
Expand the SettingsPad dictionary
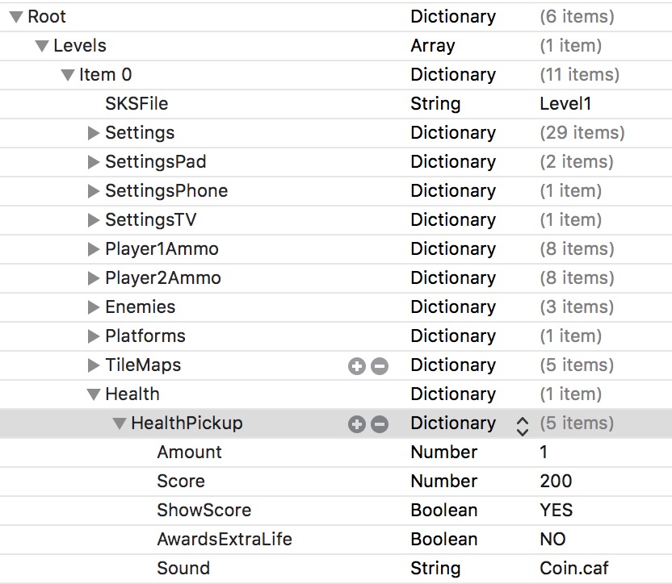(x=94, y=162)
